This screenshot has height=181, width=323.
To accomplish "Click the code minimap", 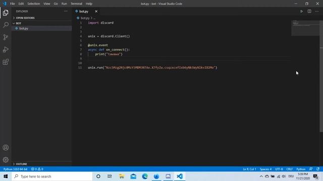I will 305,28.
